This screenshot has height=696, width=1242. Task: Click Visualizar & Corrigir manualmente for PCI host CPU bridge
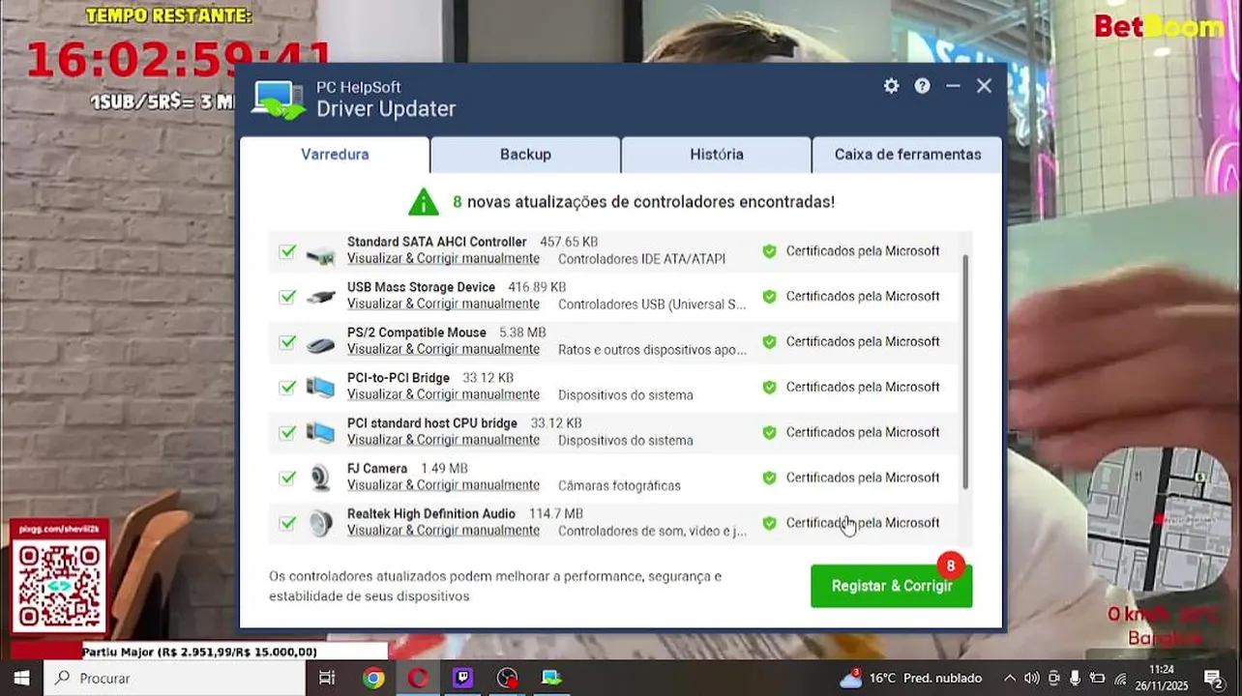coord(443,440)
